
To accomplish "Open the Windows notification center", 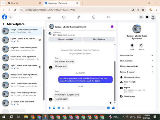I will (155, 117).
